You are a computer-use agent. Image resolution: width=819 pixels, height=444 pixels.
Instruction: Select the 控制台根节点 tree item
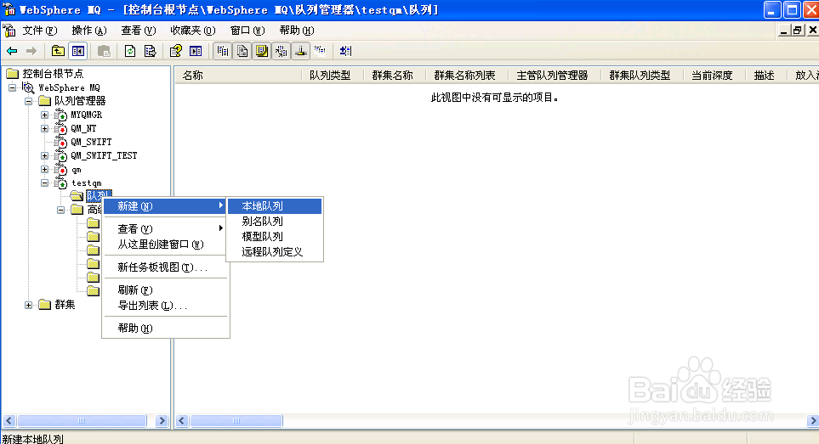(x=53, y=74)
